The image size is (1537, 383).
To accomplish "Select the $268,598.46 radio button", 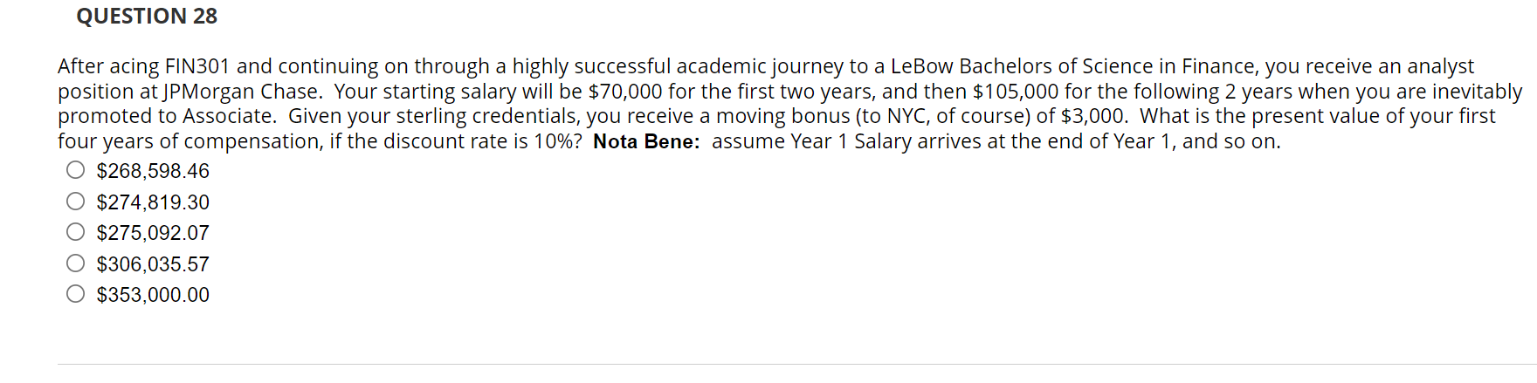I will pyautogui.click(x=76, y=170).
